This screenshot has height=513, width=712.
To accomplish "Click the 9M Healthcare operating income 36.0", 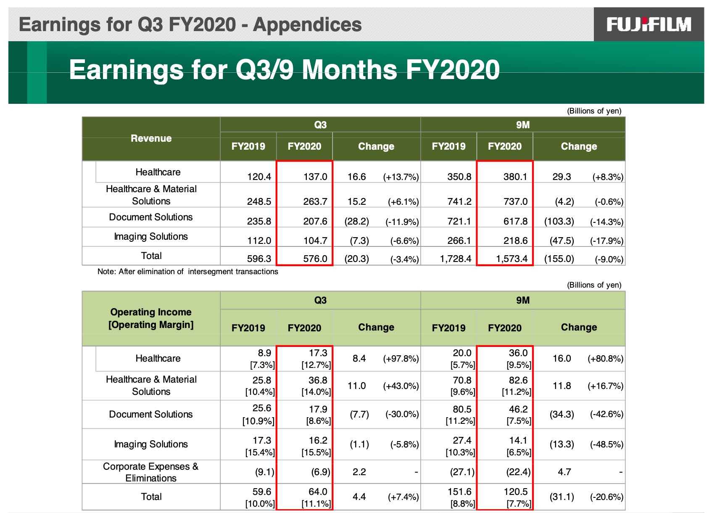I will coord(518,353).
